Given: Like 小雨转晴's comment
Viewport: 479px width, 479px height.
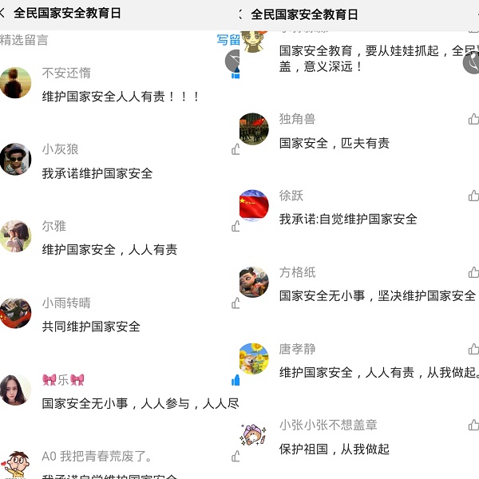Looking at the screenshot, I should 236,303.
